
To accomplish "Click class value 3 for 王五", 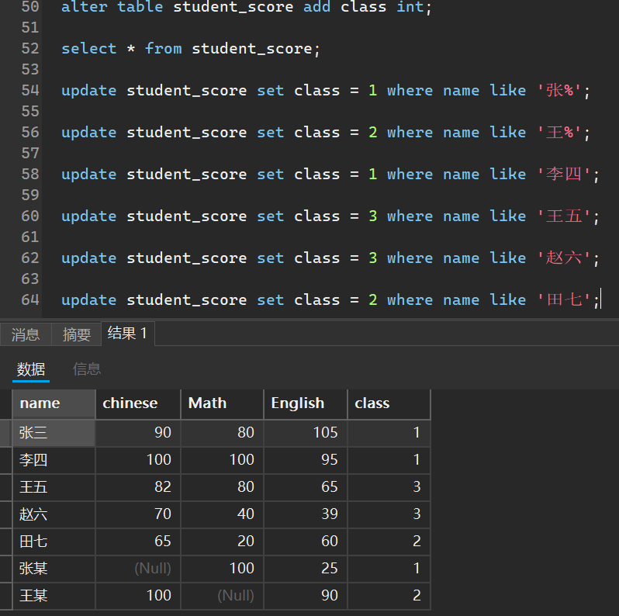I will pyautogui.click(x=389, y=487).
